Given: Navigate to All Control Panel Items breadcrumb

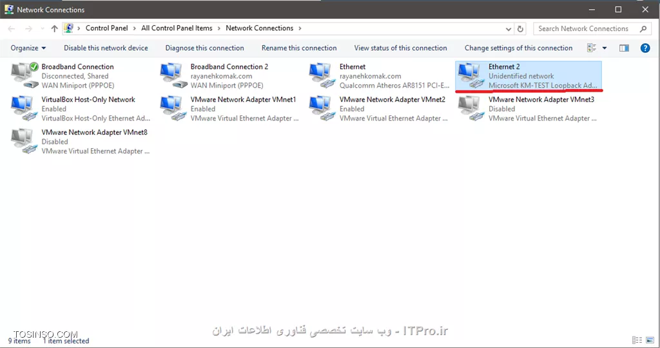Looking at the screenshot, I should [x=177, y=28].
